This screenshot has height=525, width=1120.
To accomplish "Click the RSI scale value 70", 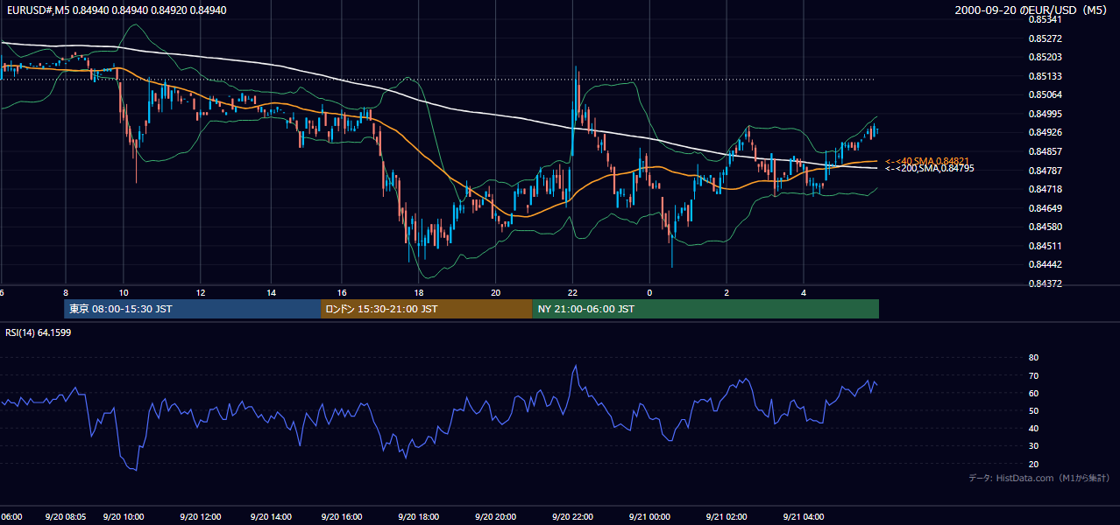I will tap(1033, 375).
